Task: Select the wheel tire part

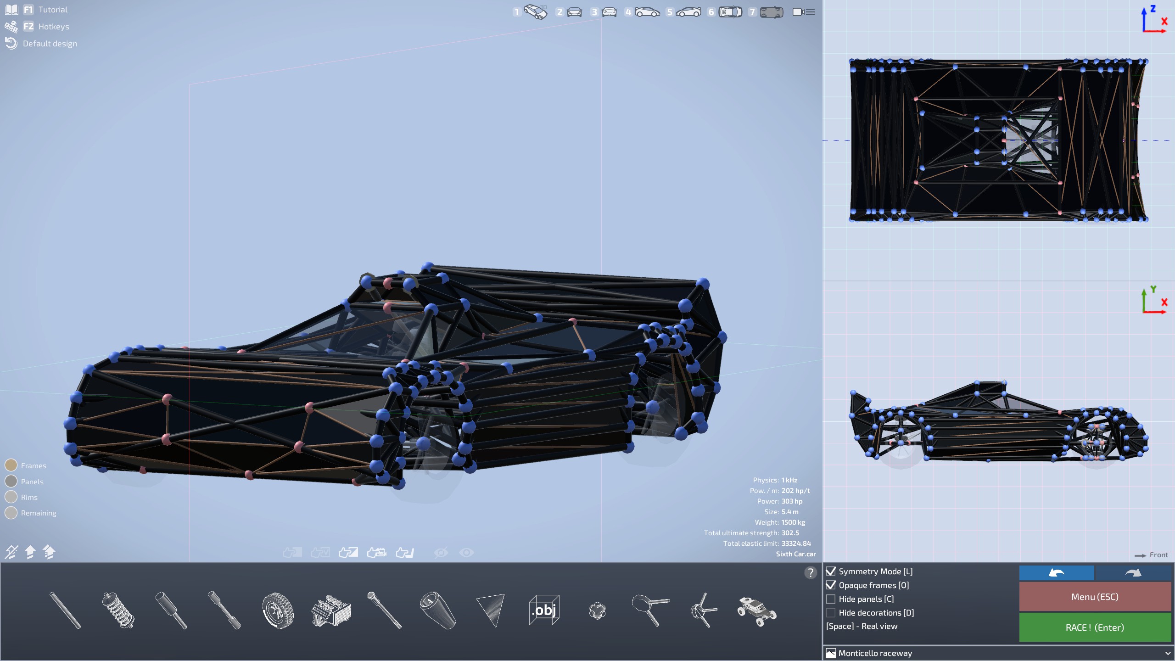Action: [278, 611]
